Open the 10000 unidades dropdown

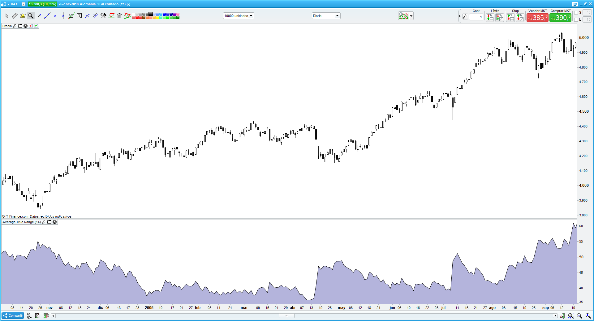point(239,16)
